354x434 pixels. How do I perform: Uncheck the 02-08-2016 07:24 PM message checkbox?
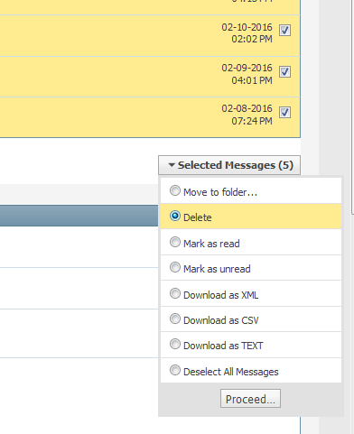(284, 113)
